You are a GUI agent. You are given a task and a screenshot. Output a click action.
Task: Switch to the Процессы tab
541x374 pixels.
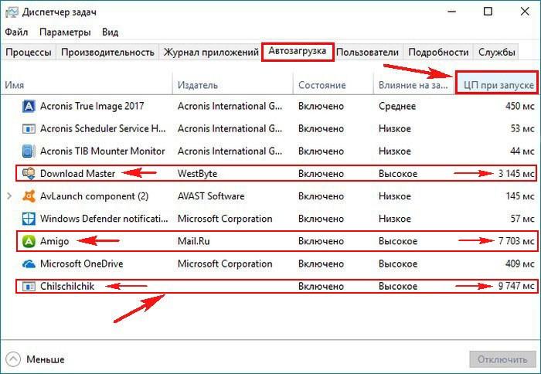[x=29, y=52]
